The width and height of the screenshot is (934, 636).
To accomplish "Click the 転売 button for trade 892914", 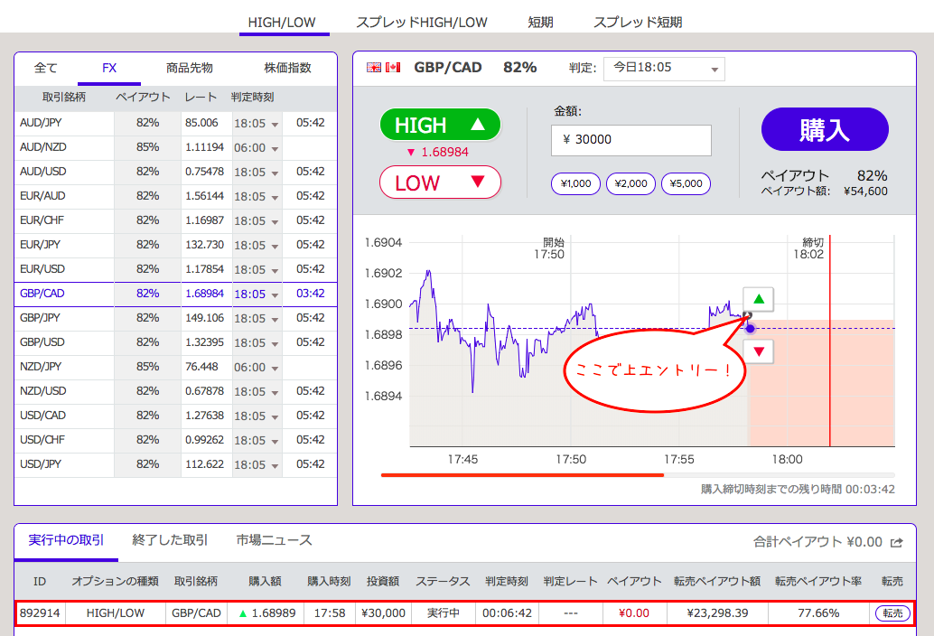I will pos(892,613).
